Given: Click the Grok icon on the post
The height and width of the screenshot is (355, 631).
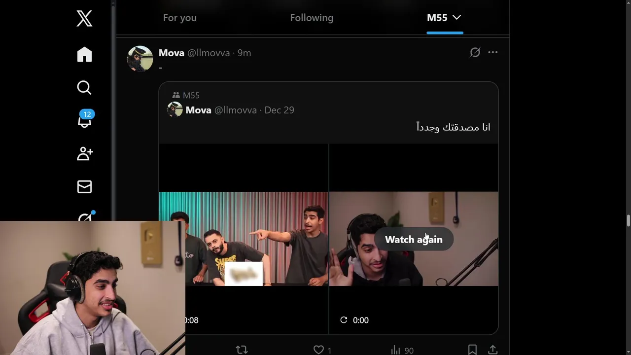Looking at the screenshot, I should (475, 52).
